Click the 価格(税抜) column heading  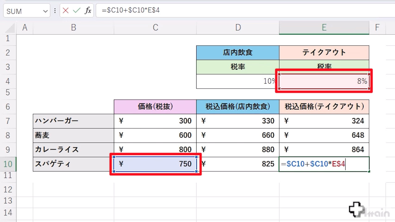155,107
